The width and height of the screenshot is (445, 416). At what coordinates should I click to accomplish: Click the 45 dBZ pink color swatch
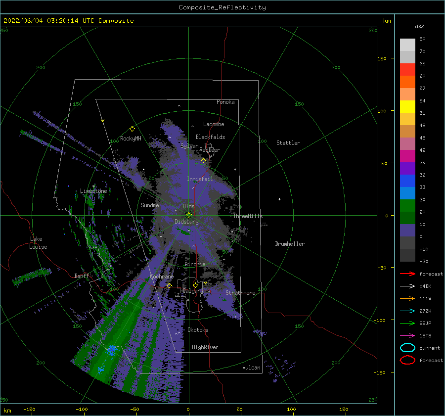(x=407, y=143)
